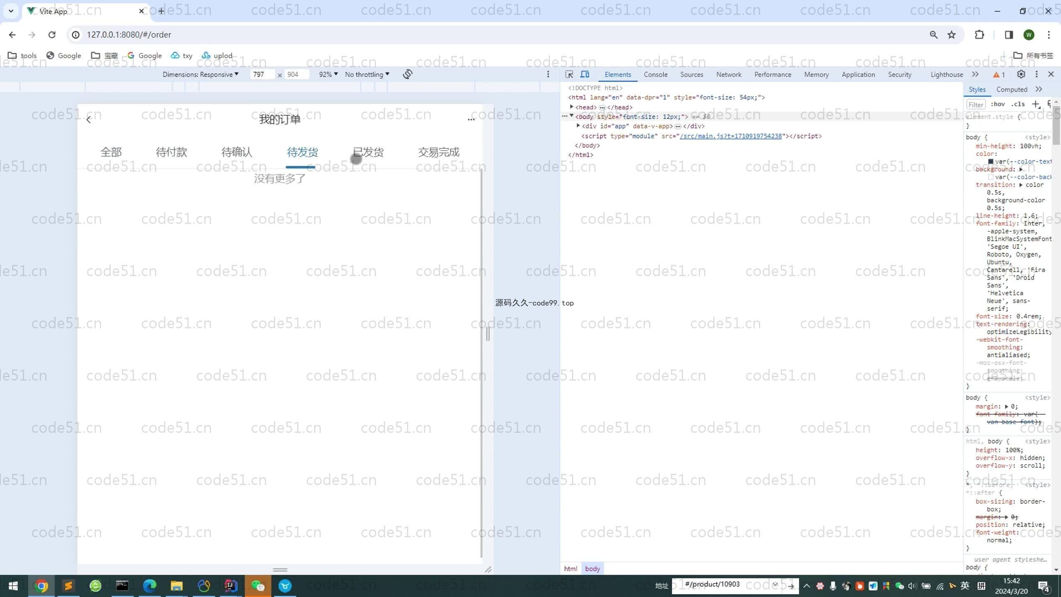This screenshot has height=597, width=1061.
Task: Open the browser side panel
Action: [1009, 35]
